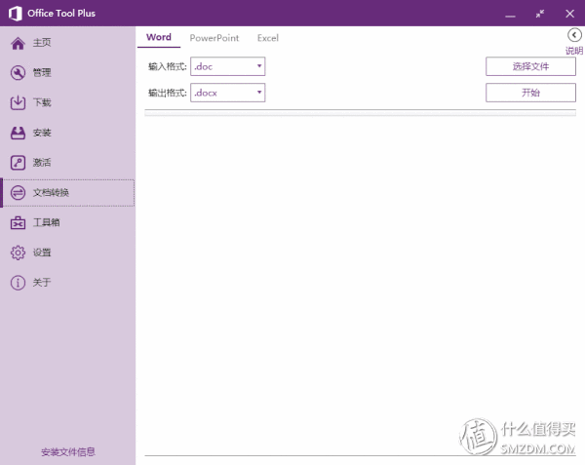585x465 pixels.
Task: Open the Install tray icon
Action: pyautogui.click(x=18, y=133)
